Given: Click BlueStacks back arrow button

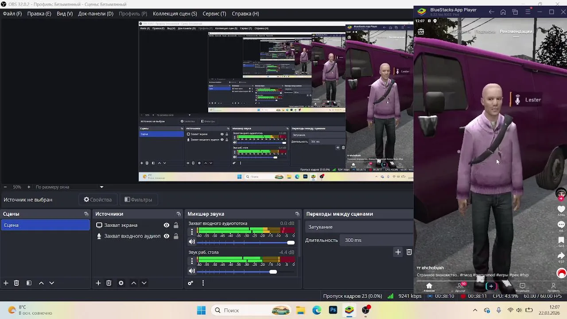Looking at the screenshot, I should click(491, 12).
